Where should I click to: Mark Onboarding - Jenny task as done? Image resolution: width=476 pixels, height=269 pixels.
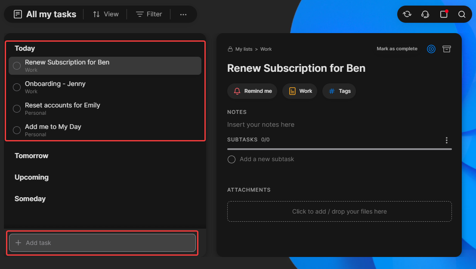coord(17,87)
